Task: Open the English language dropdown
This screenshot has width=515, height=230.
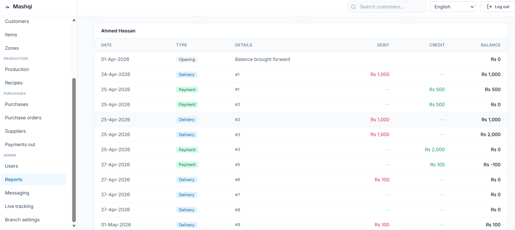Action: [453, 7]
